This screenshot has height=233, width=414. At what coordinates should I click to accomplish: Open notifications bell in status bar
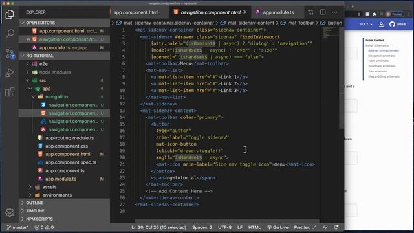[x=336, y=227]
